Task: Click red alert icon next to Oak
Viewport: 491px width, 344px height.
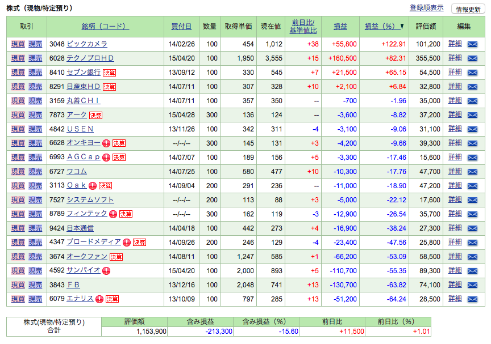Action: point(93,186)
